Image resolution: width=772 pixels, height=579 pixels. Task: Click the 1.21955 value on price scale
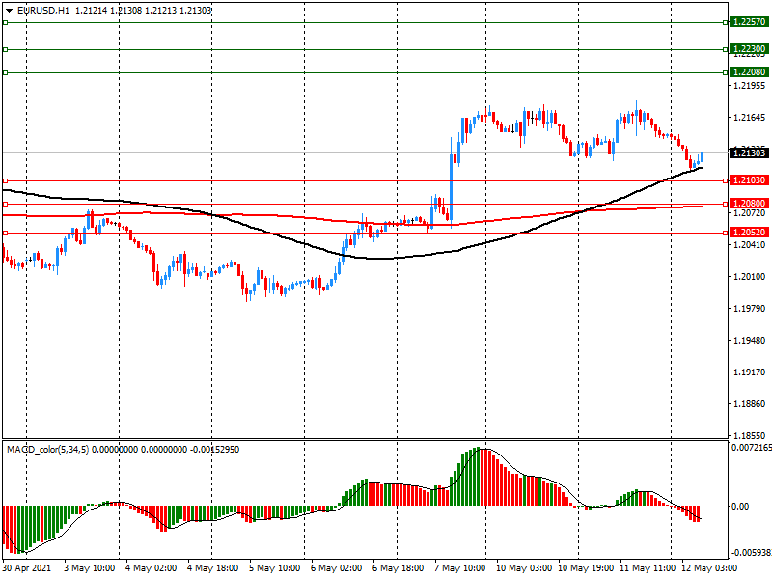[749, 86]
